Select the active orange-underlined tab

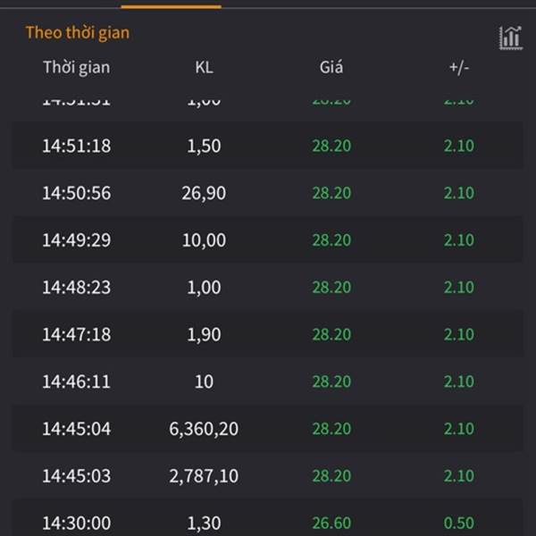[172, 4]
